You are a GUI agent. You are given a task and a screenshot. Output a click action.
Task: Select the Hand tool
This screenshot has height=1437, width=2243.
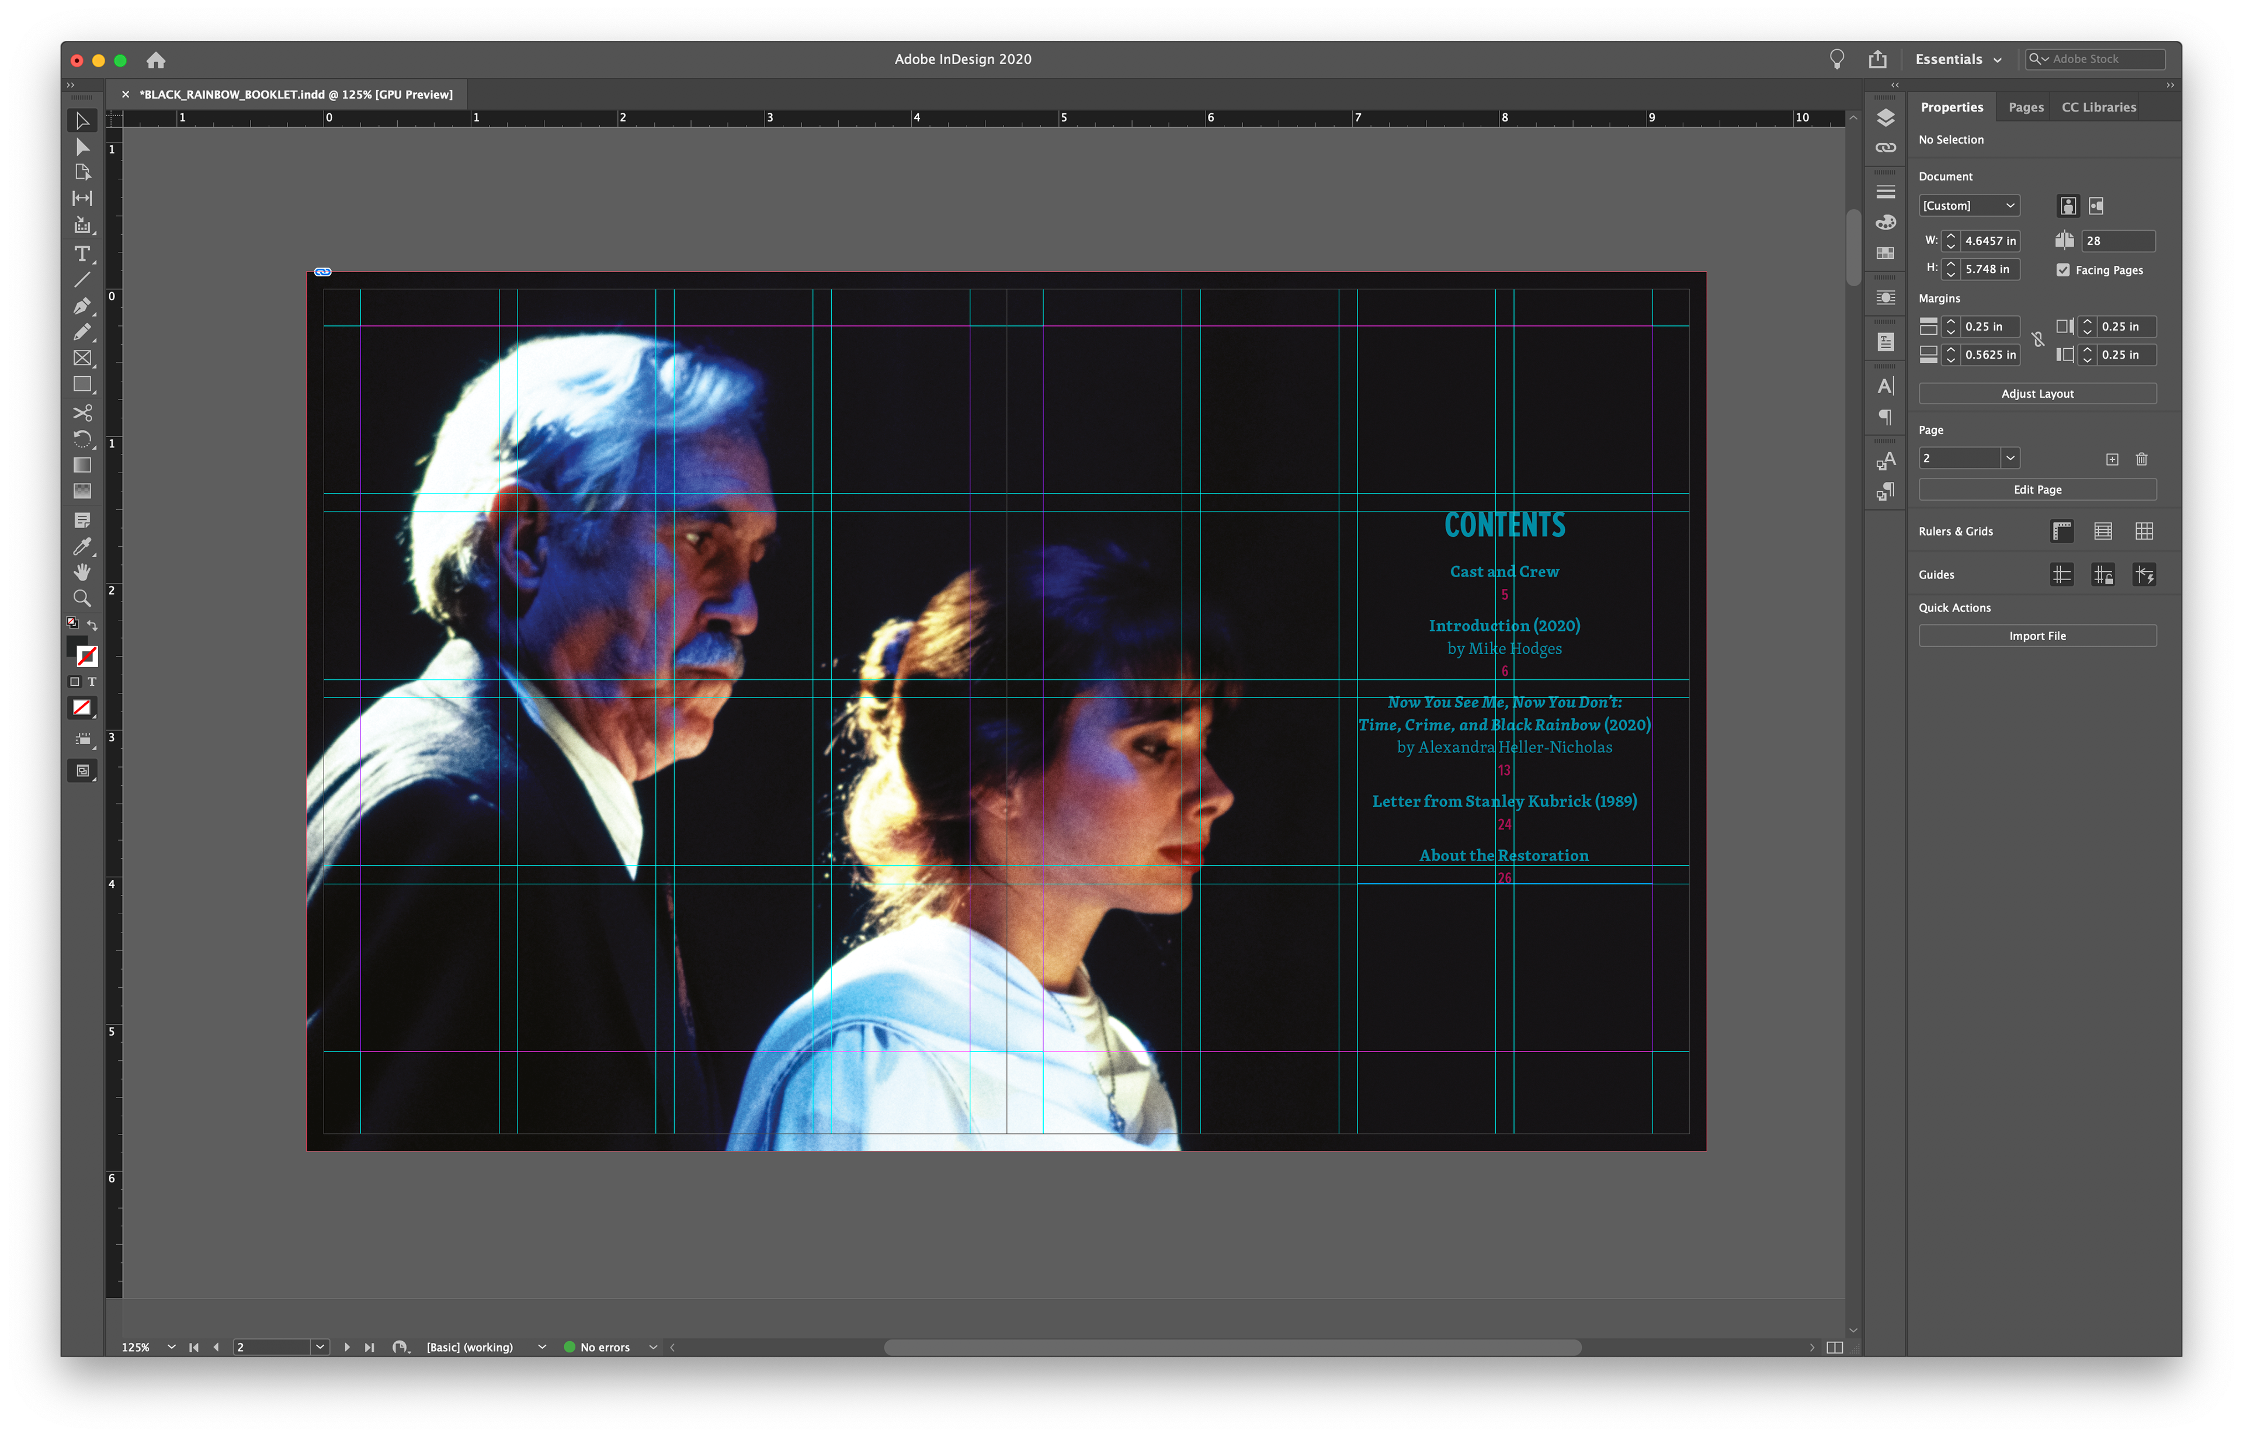pyautogui.click(x=82, y=572)
